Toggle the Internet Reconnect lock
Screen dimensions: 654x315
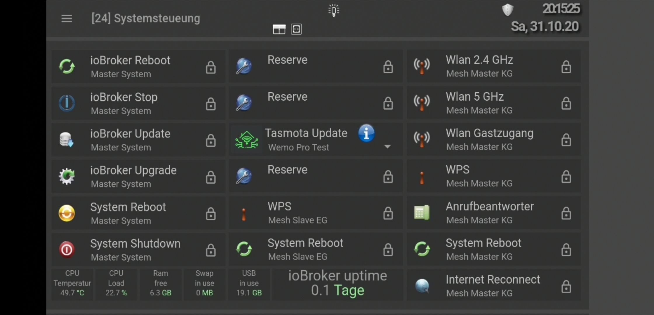coord(566,286)
